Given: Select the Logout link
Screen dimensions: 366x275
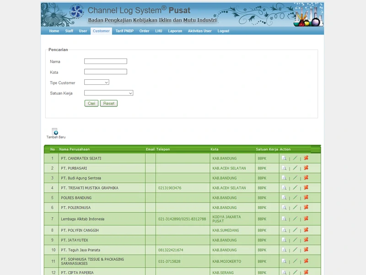Looking at the screenshot, I should pyautogui.click(x=223, y=31).
